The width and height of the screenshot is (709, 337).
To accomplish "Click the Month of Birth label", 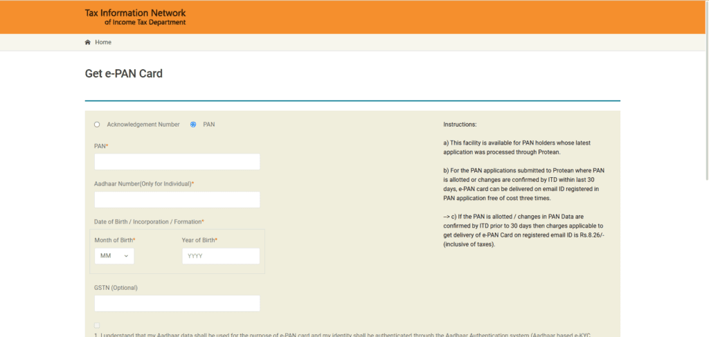I will tap(114, 239).
